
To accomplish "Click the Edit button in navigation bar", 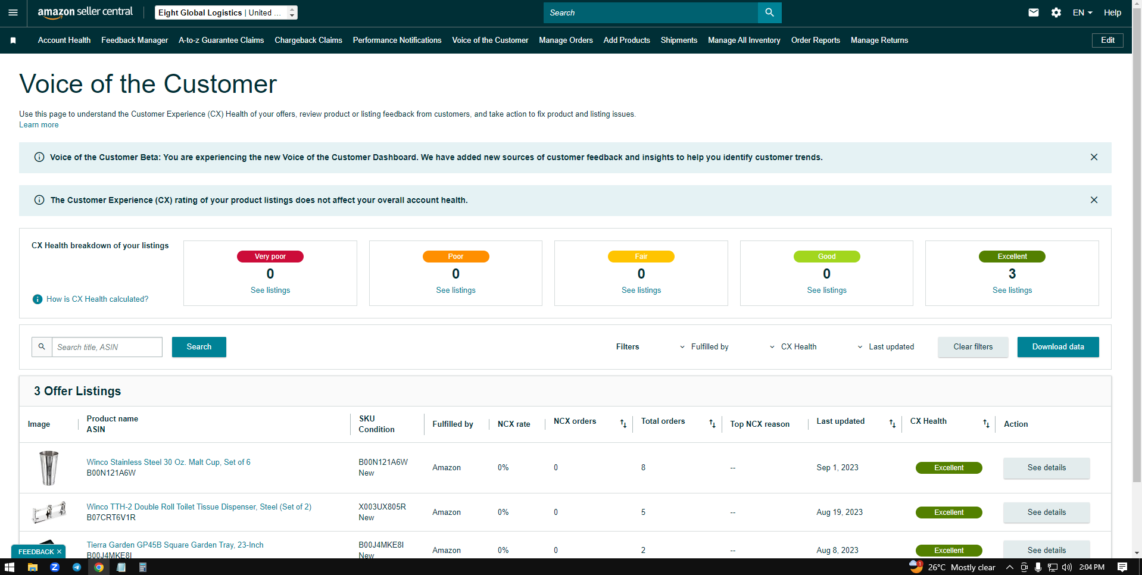I will pyautogui.click(x=1107, y=40).
